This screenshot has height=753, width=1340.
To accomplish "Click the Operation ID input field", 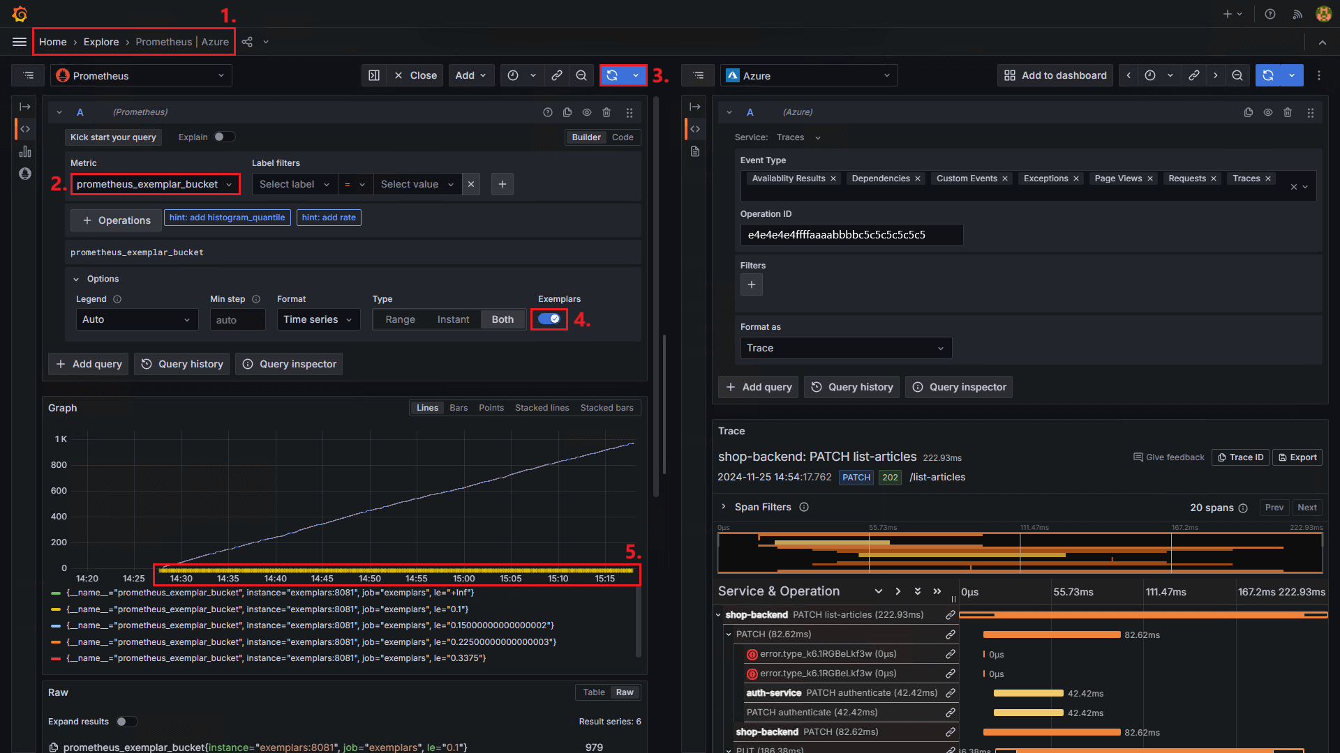I will pos(851,235).
